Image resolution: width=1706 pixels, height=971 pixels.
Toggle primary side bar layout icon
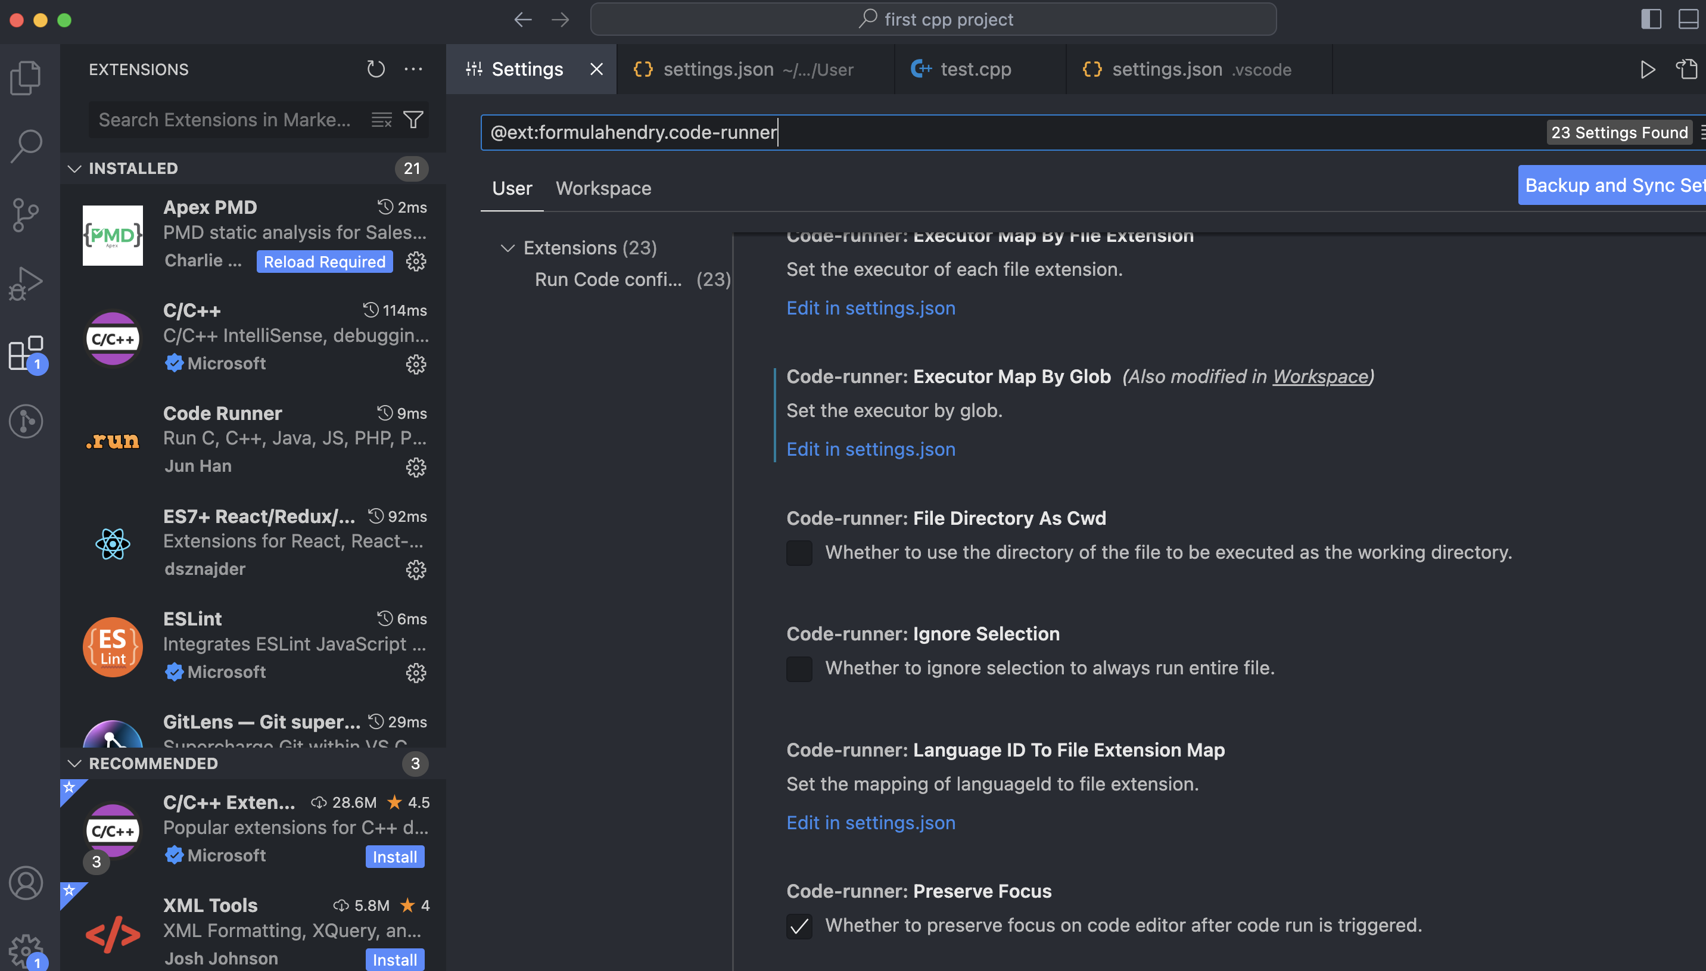click(1651, 19)
